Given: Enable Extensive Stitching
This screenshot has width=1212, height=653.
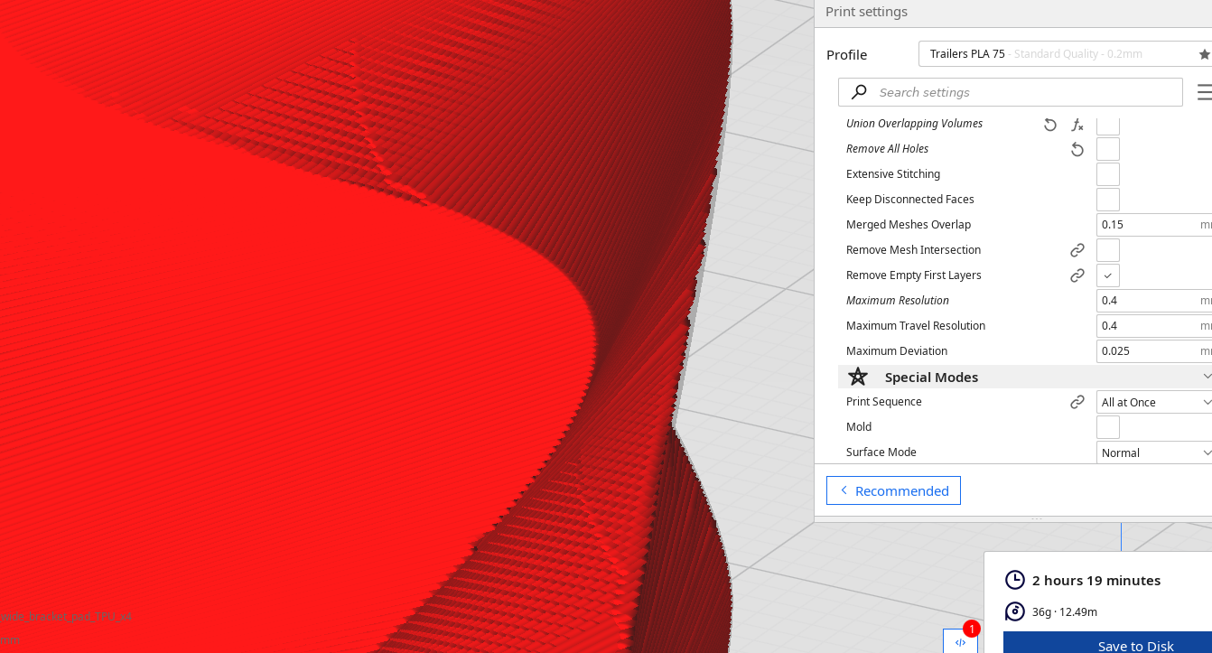Looking at the screenshot, I should 1107,173.
